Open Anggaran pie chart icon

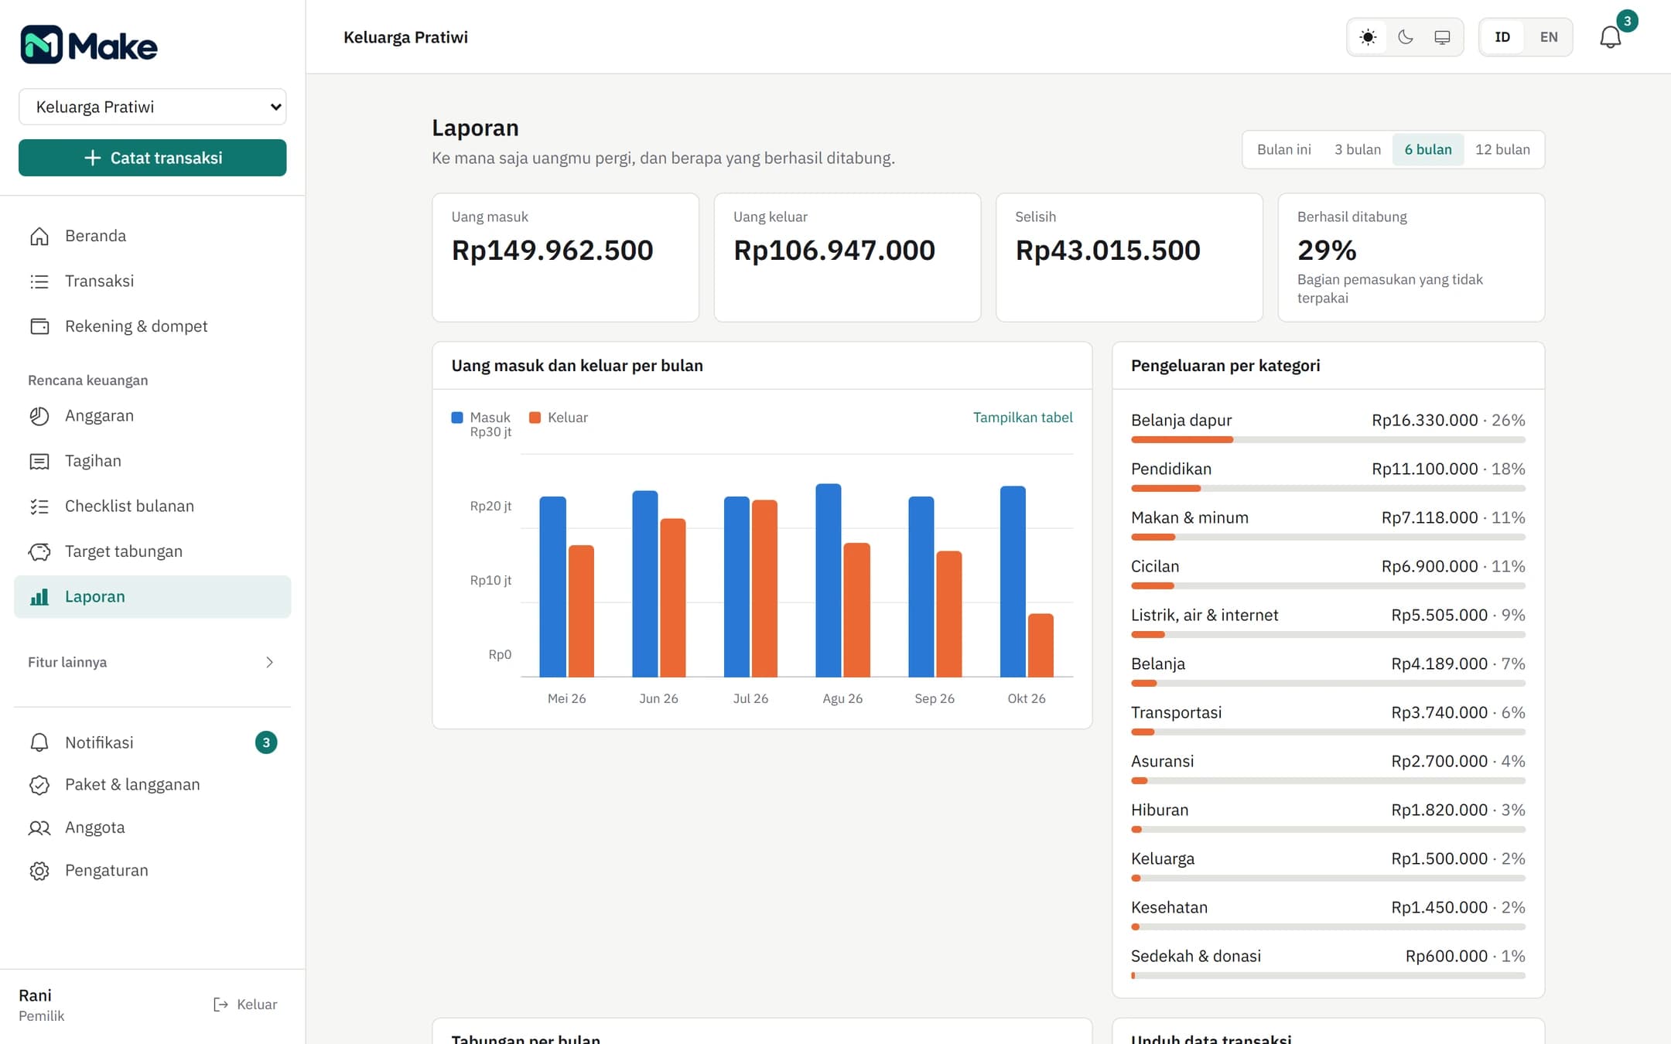tap(39, 416)
